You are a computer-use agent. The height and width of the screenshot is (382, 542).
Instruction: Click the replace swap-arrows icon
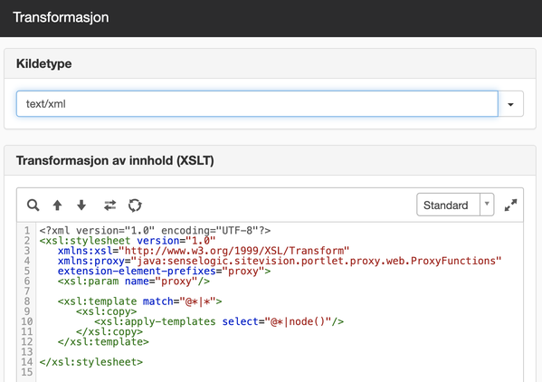(109, 205)
